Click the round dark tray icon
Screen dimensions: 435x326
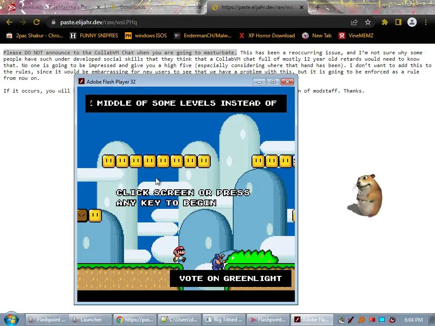(392, 320)
